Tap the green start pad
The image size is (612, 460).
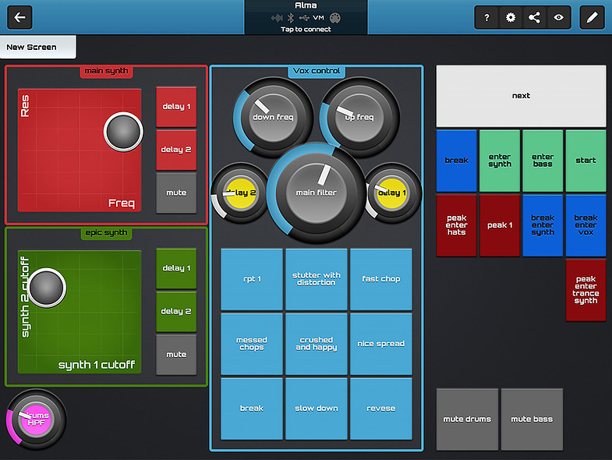pyautogui.click(x=585, y=161)
